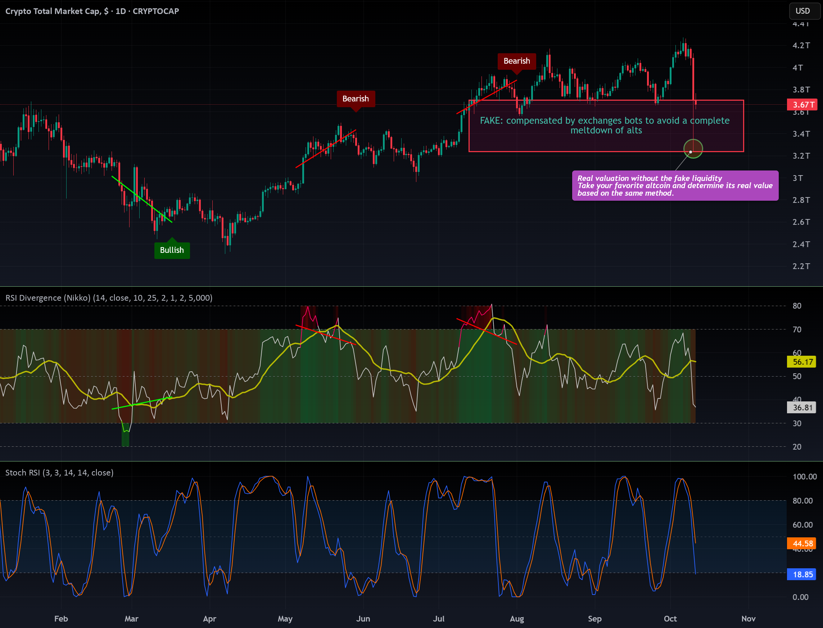The height and width of the screenshot is (628, 823).
Task: Select the green bullish divergence trendline
Action: (x=142, y=199)
